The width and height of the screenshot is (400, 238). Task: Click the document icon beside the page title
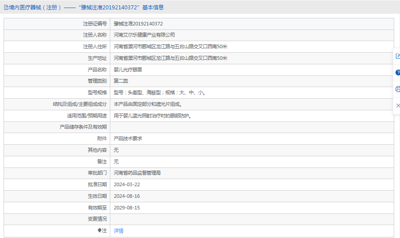click(x=6, y=7)
